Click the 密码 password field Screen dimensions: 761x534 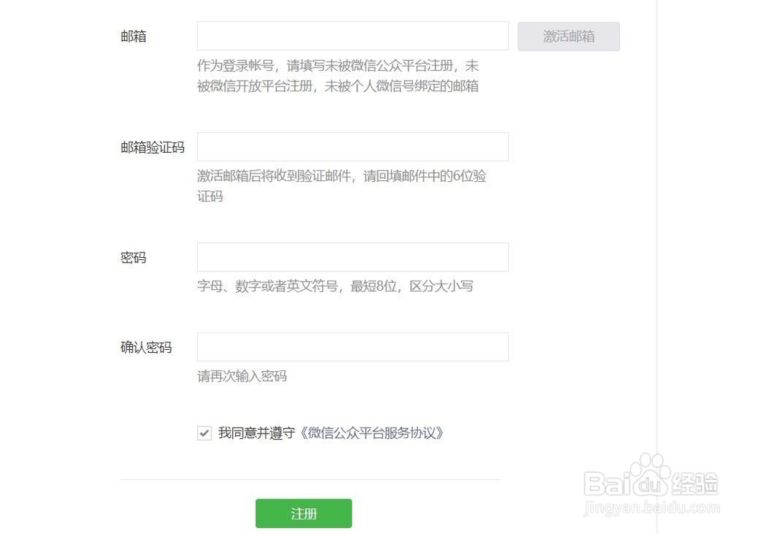pyautogui.click(x=353, y=257)
